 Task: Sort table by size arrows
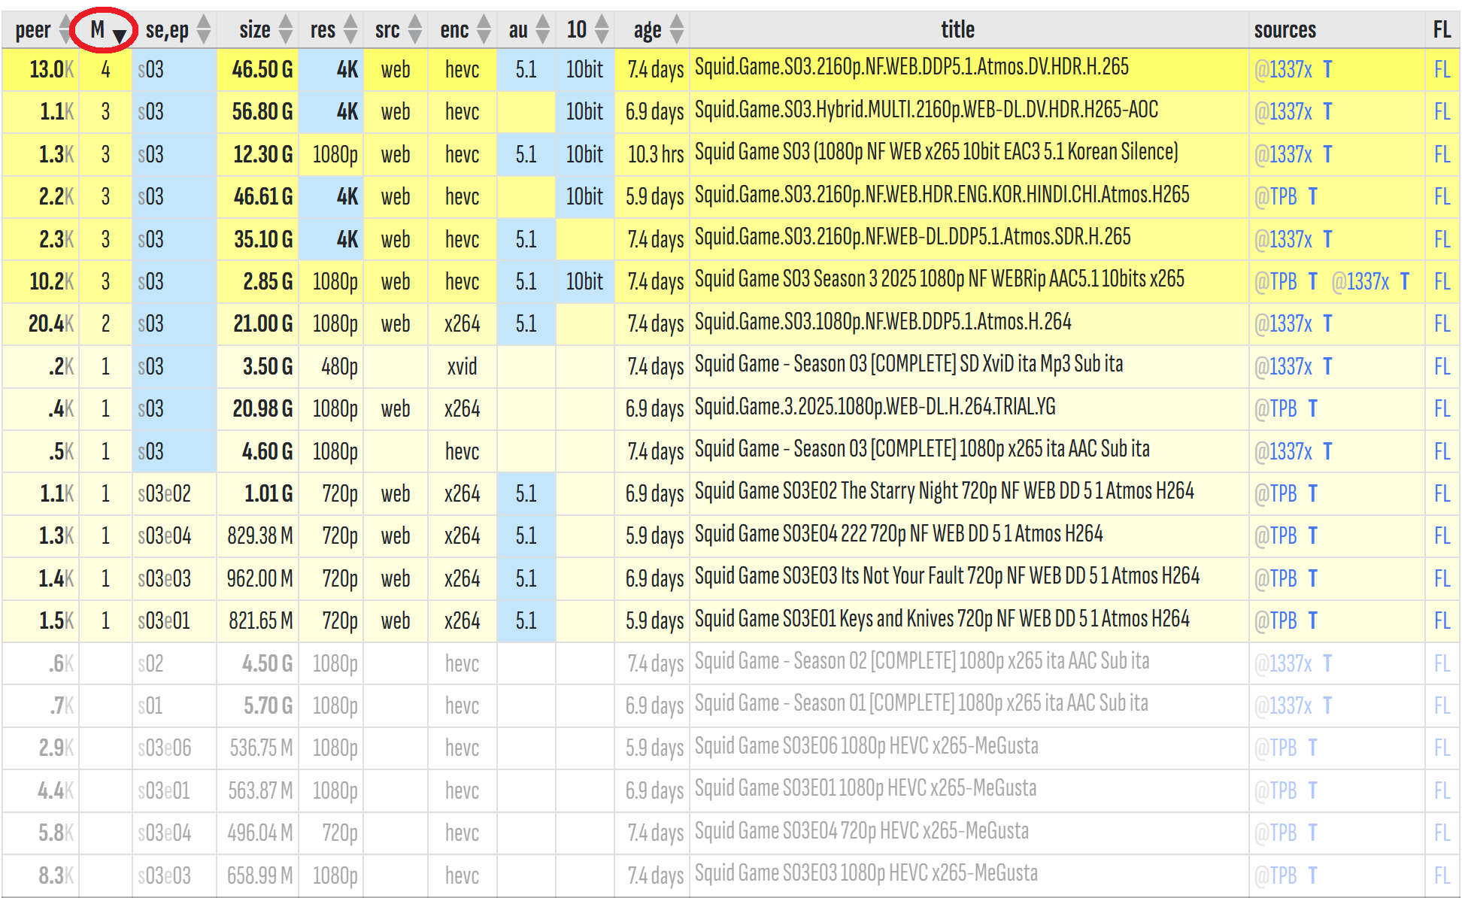(285, 30)
